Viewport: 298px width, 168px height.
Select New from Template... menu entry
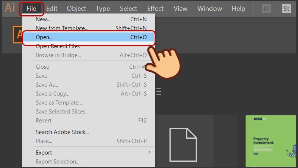tap(62, 28)
